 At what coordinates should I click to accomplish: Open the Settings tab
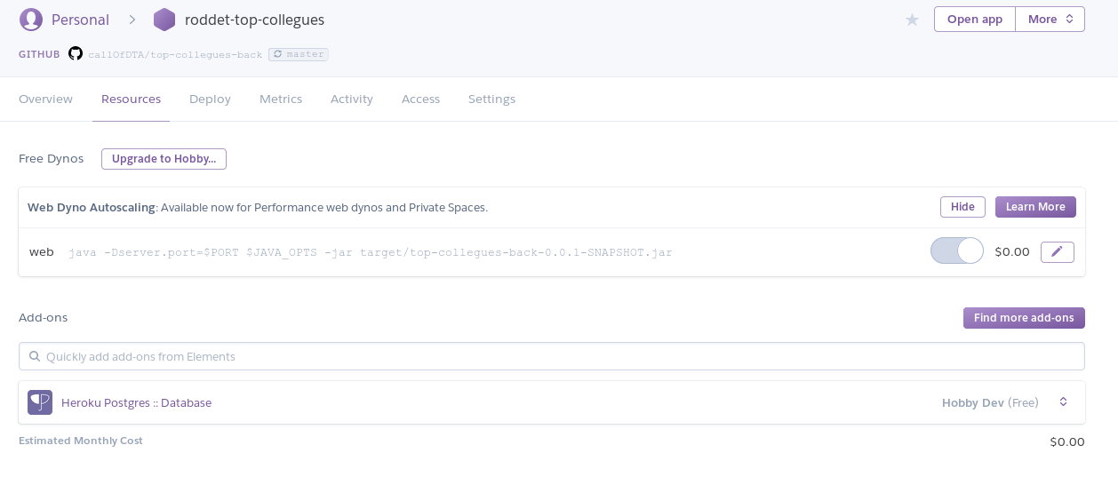pyautogui.click(x=491, y=99)
